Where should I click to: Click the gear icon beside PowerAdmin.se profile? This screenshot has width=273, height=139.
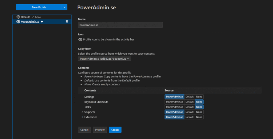tap(18, 22)
